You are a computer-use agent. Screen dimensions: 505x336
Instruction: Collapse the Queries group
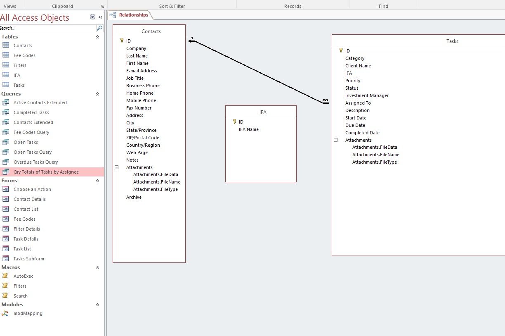(98, 94)
